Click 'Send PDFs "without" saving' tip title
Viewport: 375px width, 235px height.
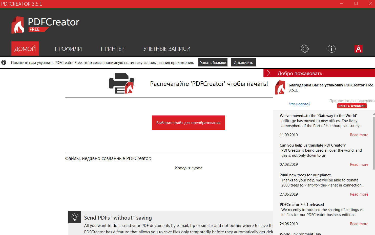pos(118,218)
